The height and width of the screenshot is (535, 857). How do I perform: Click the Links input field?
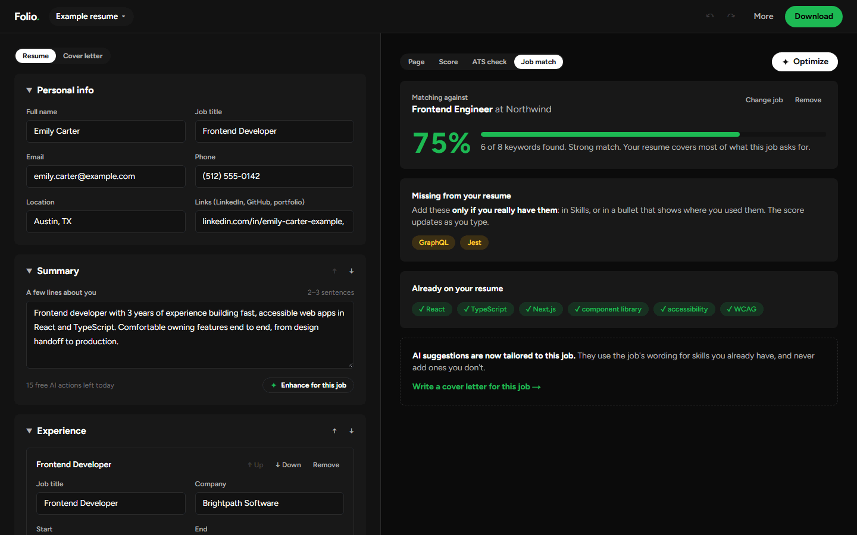tap(274, 222)
